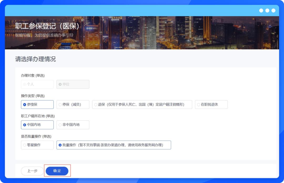Image resolution: width=284 pixels, height=183 pixels.
Task: Click the 职工参保登记（医保）page title
Action: click(47, 26)
